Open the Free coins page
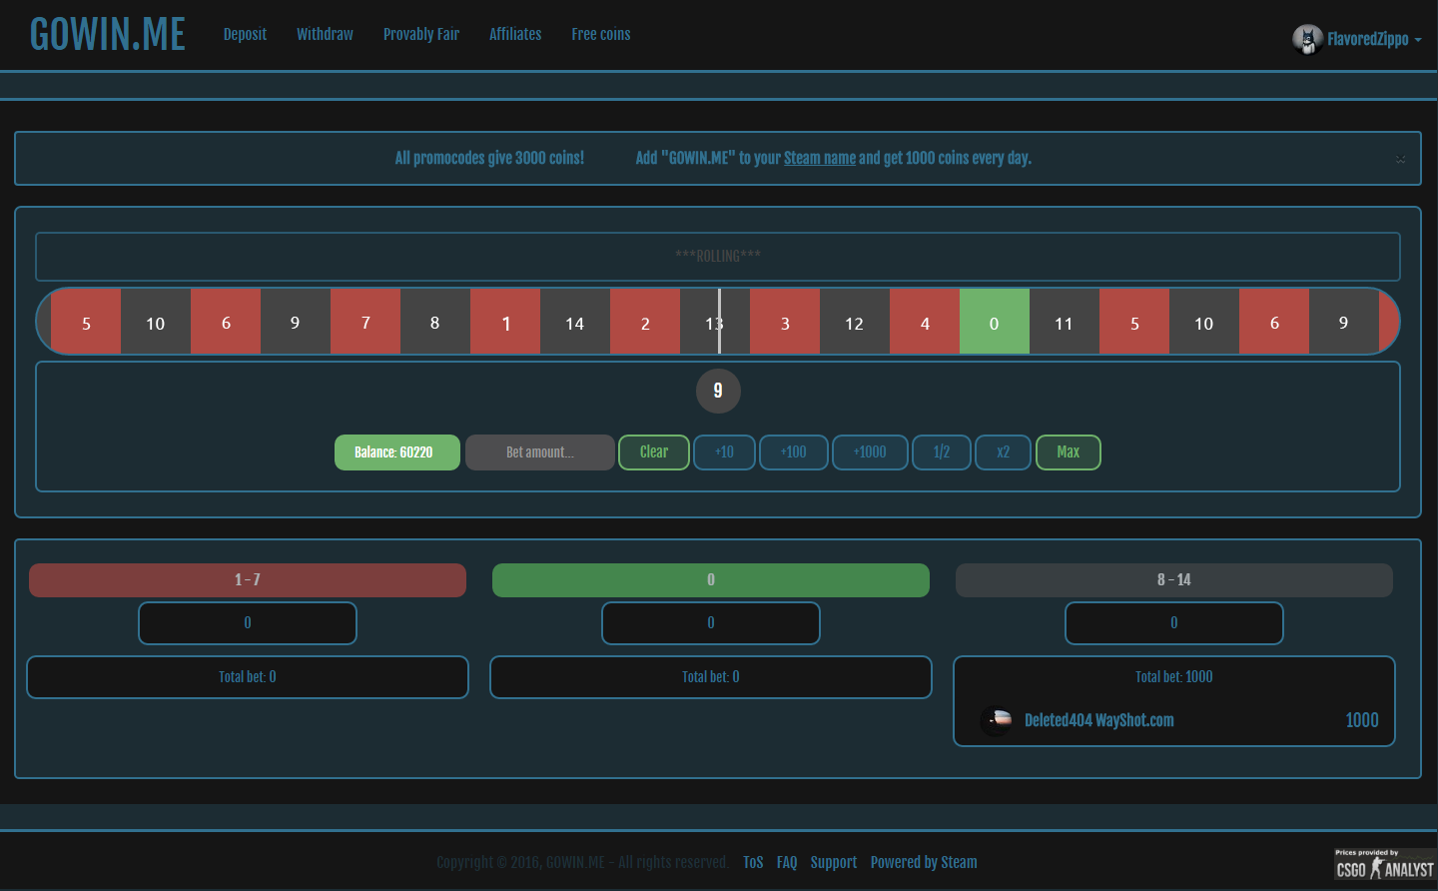This screenshot has height=891, width=1438. point(601,34)
